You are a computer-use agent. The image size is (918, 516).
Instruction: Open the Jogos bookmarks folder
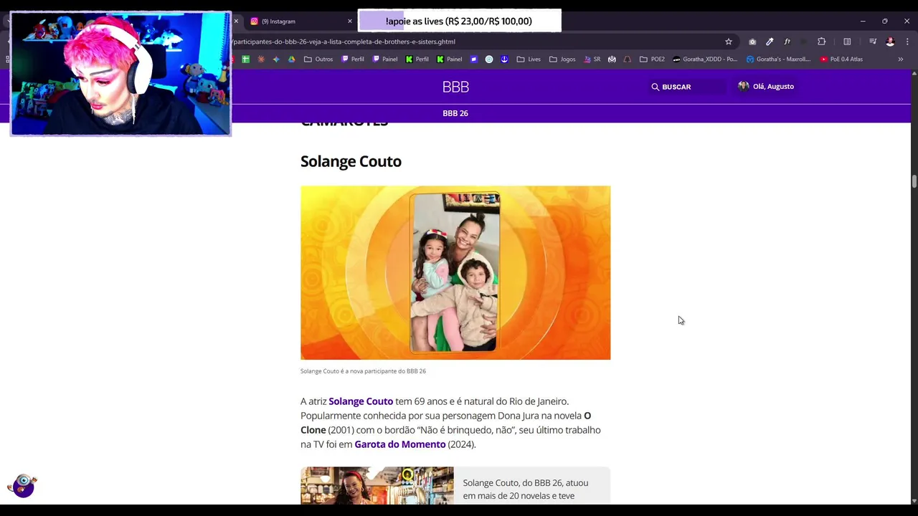(562, 59)
